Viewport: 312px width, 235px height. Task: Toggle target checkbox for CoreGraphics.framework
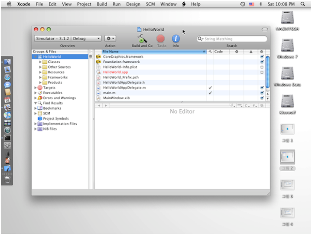262,57
